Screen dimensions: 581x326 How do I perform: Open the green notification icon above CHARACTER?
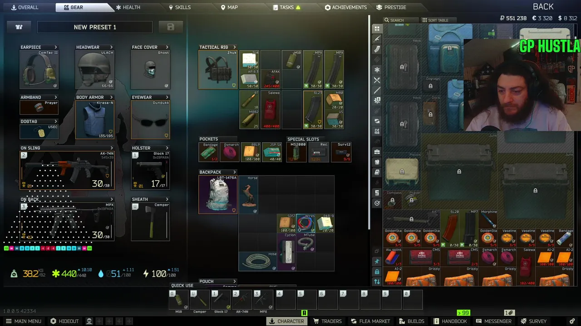tap(305, 313)
